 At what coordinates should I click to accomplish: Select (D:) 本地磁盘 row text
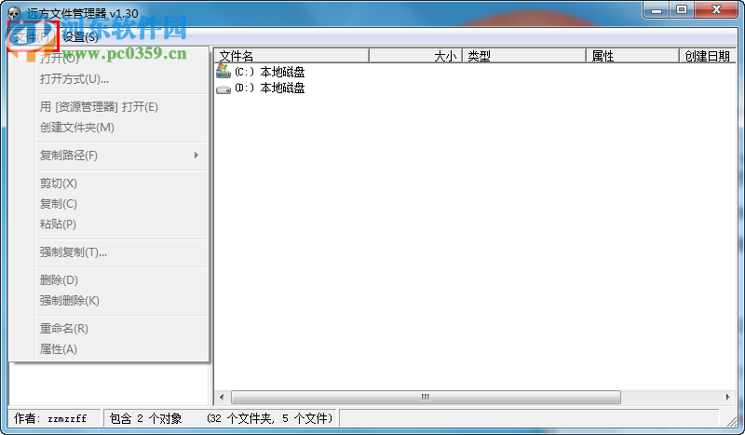[269, 88]
